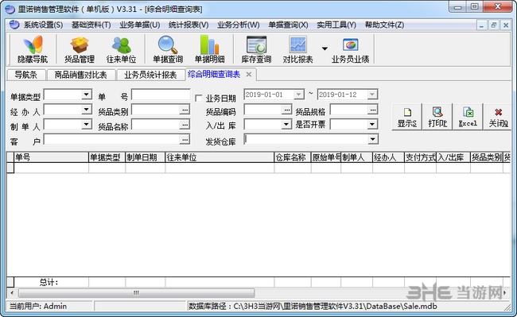Click the inner window restore button
Image resolution: width=517 pixels, height=317 pixels.
coord(494,25)
